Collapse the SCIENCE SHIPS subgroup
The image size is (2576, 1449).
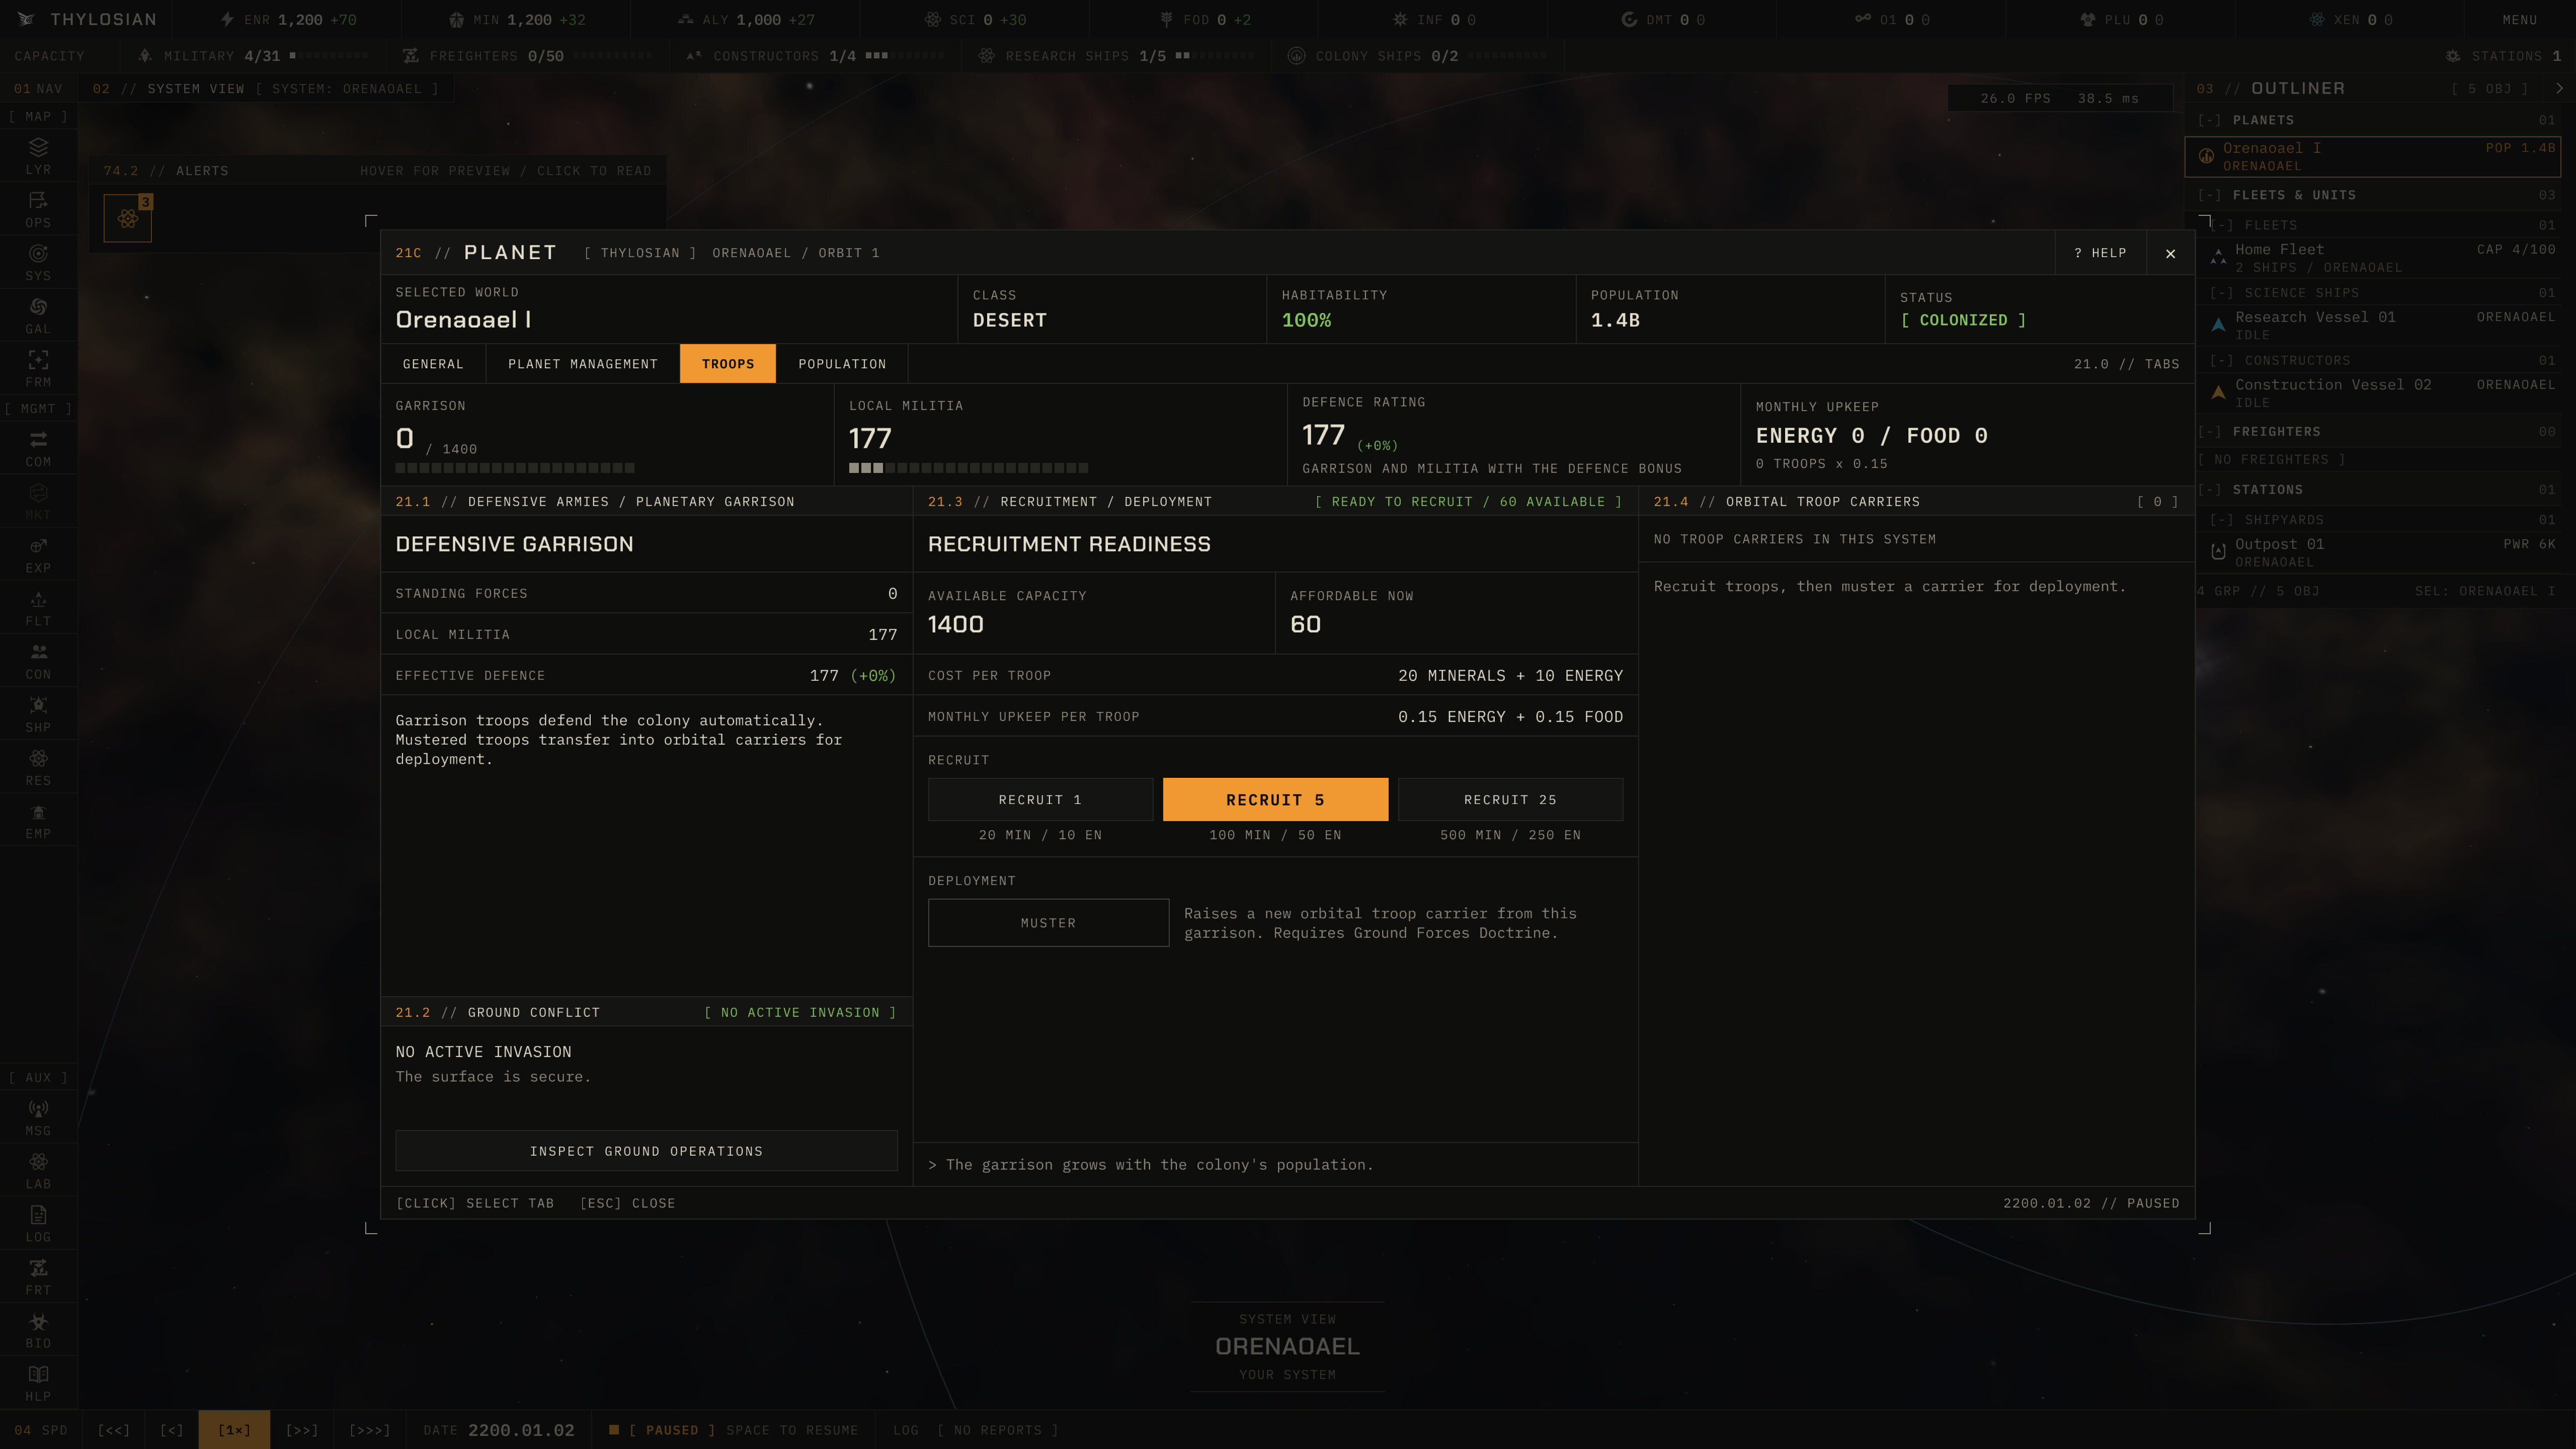click(x=2221, y=293)
